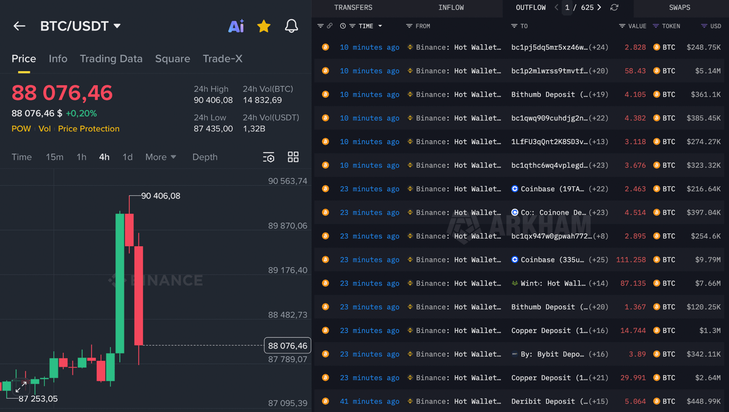Image resolution: width=729 pixels, height=412 pixels.
Task: Switch to the Price tab
Action: click(x=24, y=58)
